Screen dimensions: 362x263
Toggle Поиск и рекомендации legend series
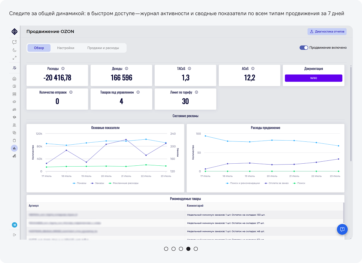tap(243, 183)
